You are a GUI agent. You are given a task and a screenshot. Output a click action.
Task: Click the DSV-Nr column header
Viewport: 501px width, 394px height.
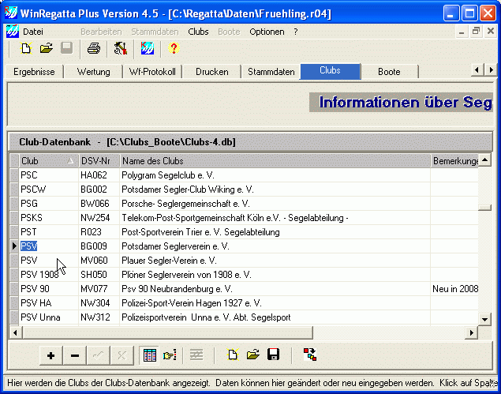98,161
